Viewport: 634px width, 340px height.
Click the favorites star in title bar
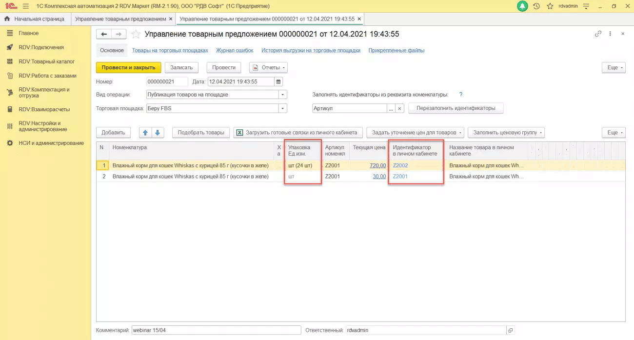[x=550, y=6]
